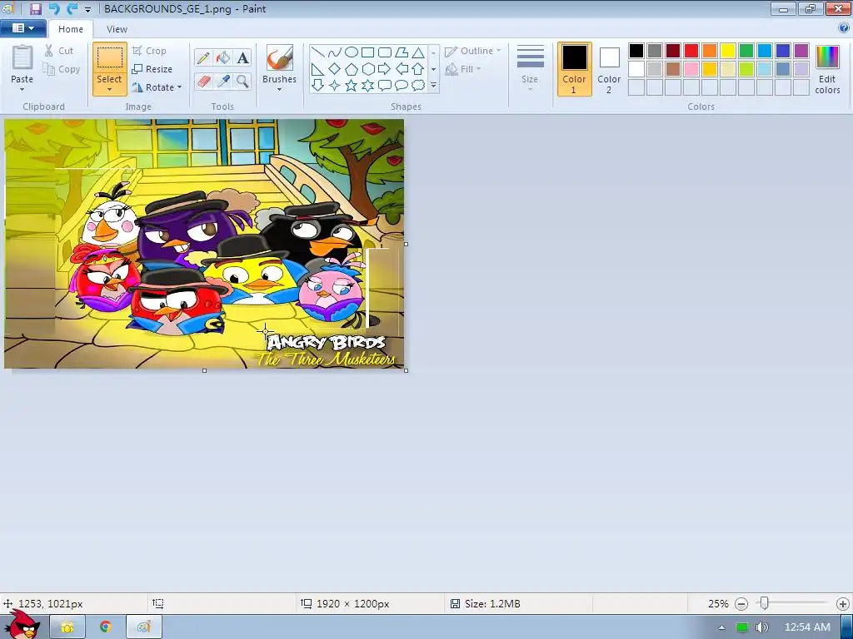Zoom in with the plus button

[x=843, y=604]
